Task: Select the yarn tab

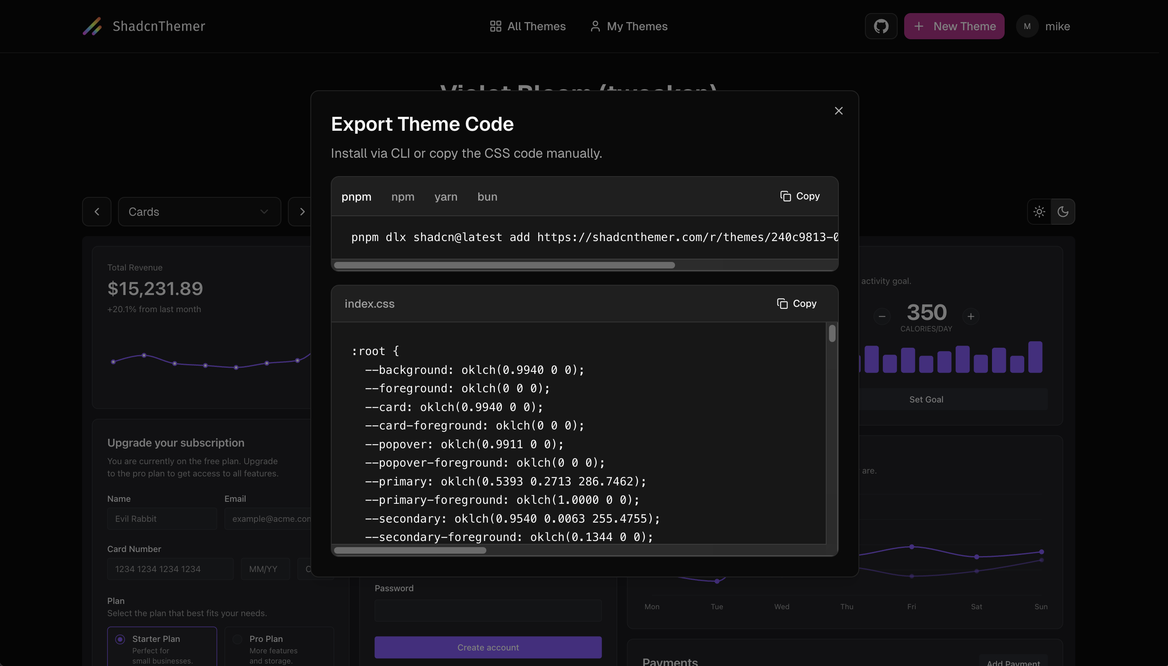Action: pyautogui.click(x=446, y=197)
